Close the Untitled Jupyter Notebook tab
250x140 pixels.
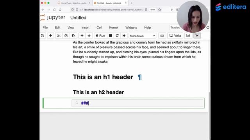tap(126, 3)
